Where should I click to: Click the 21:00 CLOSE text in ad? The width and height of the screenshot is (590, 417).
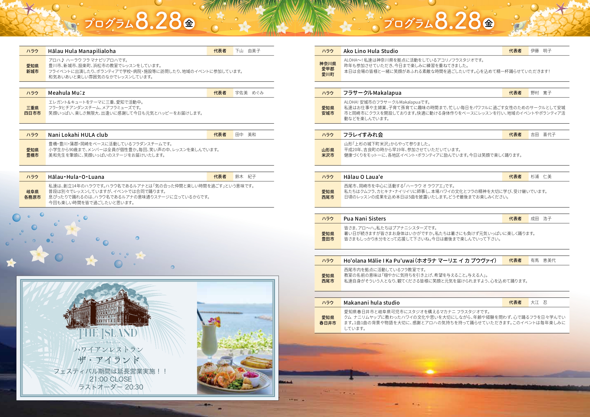pos(111,379)
